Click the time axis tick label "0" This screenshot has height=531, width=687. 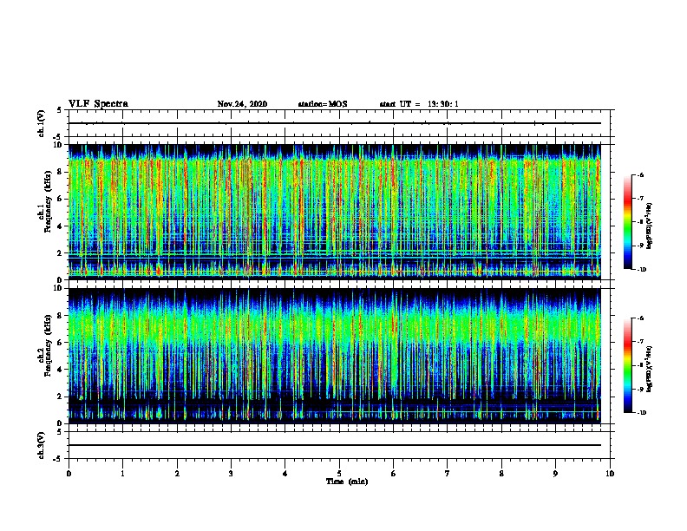pos(69,474)
